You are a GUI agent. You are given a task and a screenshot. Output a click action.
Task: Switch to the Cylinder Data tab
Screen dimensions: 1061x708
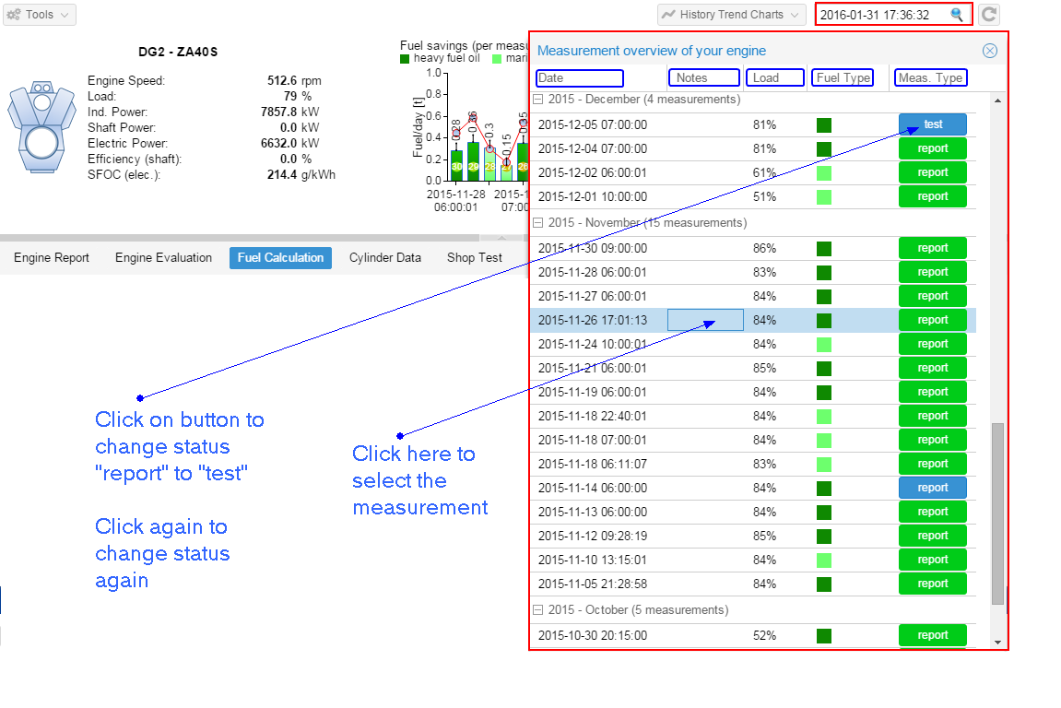point(384,258)
